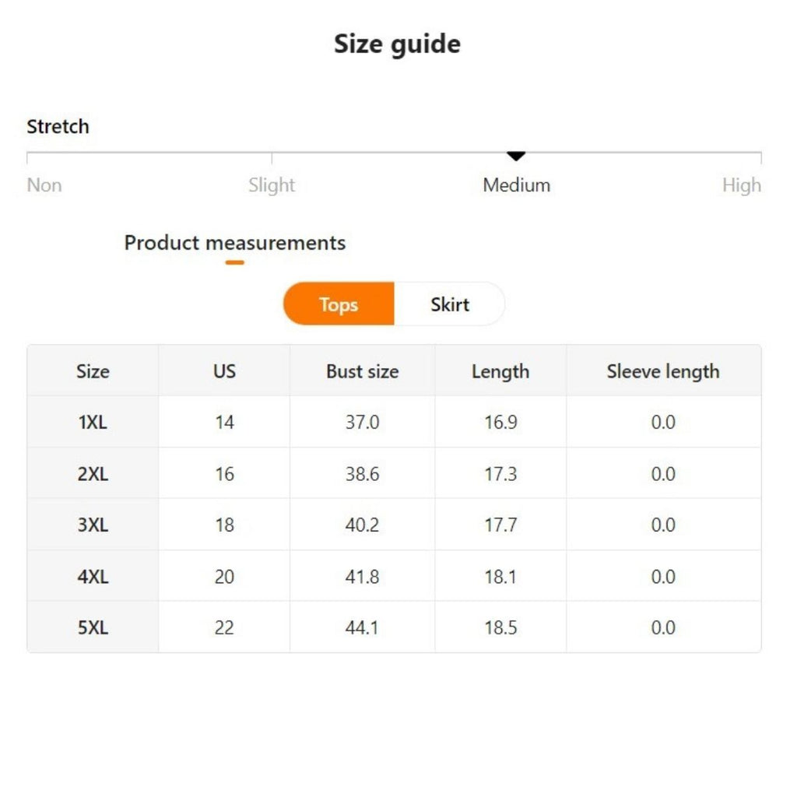Click the Non stretch label
The width and height of the screenshot is (797, 797).
click(44, 185)
